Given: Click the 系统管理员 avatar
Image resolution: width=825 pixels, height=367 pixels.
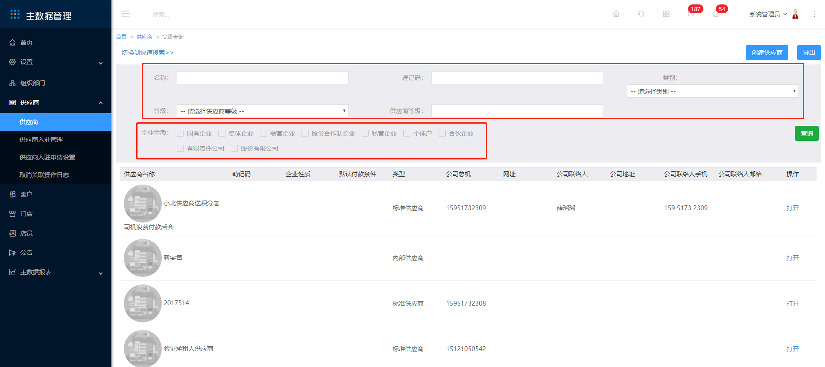Looking at the screenshot, I should pyautogui.click(x=795, y=14).
